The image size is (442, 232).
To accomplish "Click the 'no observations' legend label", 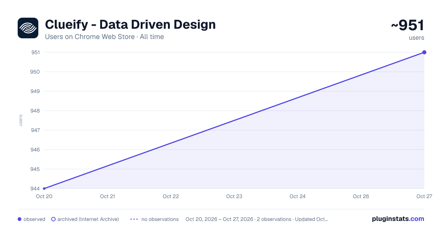I will pos(160,219).
